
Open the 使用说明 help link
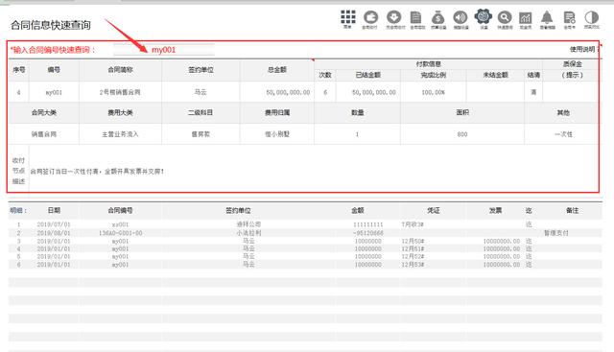pos(582,49)
